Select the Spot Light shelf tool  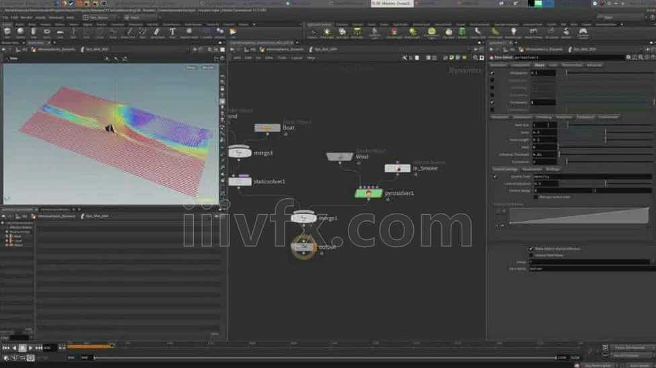[x=342, y=32]
